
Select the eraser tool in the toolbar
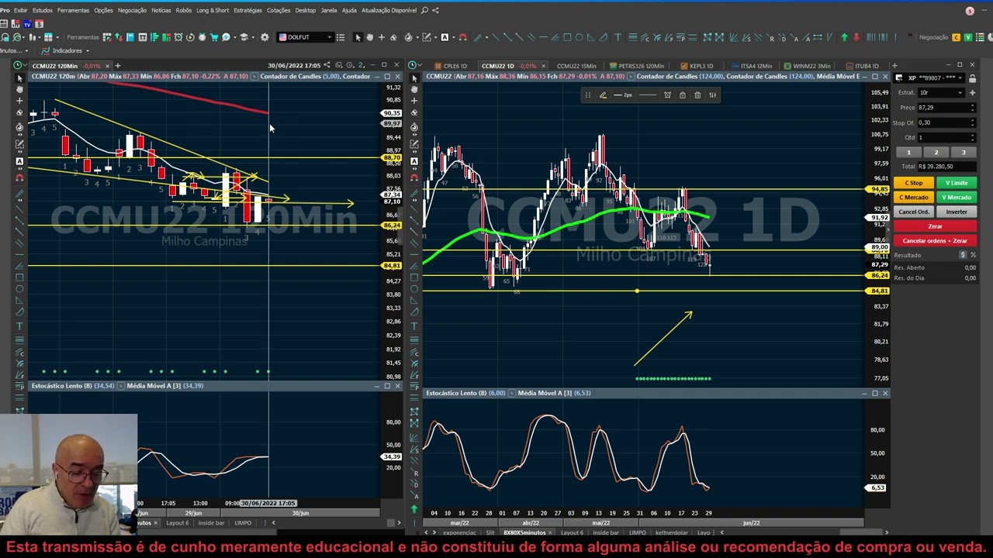pos(393,37)
